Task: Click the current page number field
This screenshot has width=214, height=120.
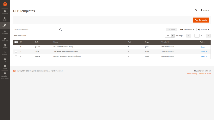Action: [x=197, y=36]
